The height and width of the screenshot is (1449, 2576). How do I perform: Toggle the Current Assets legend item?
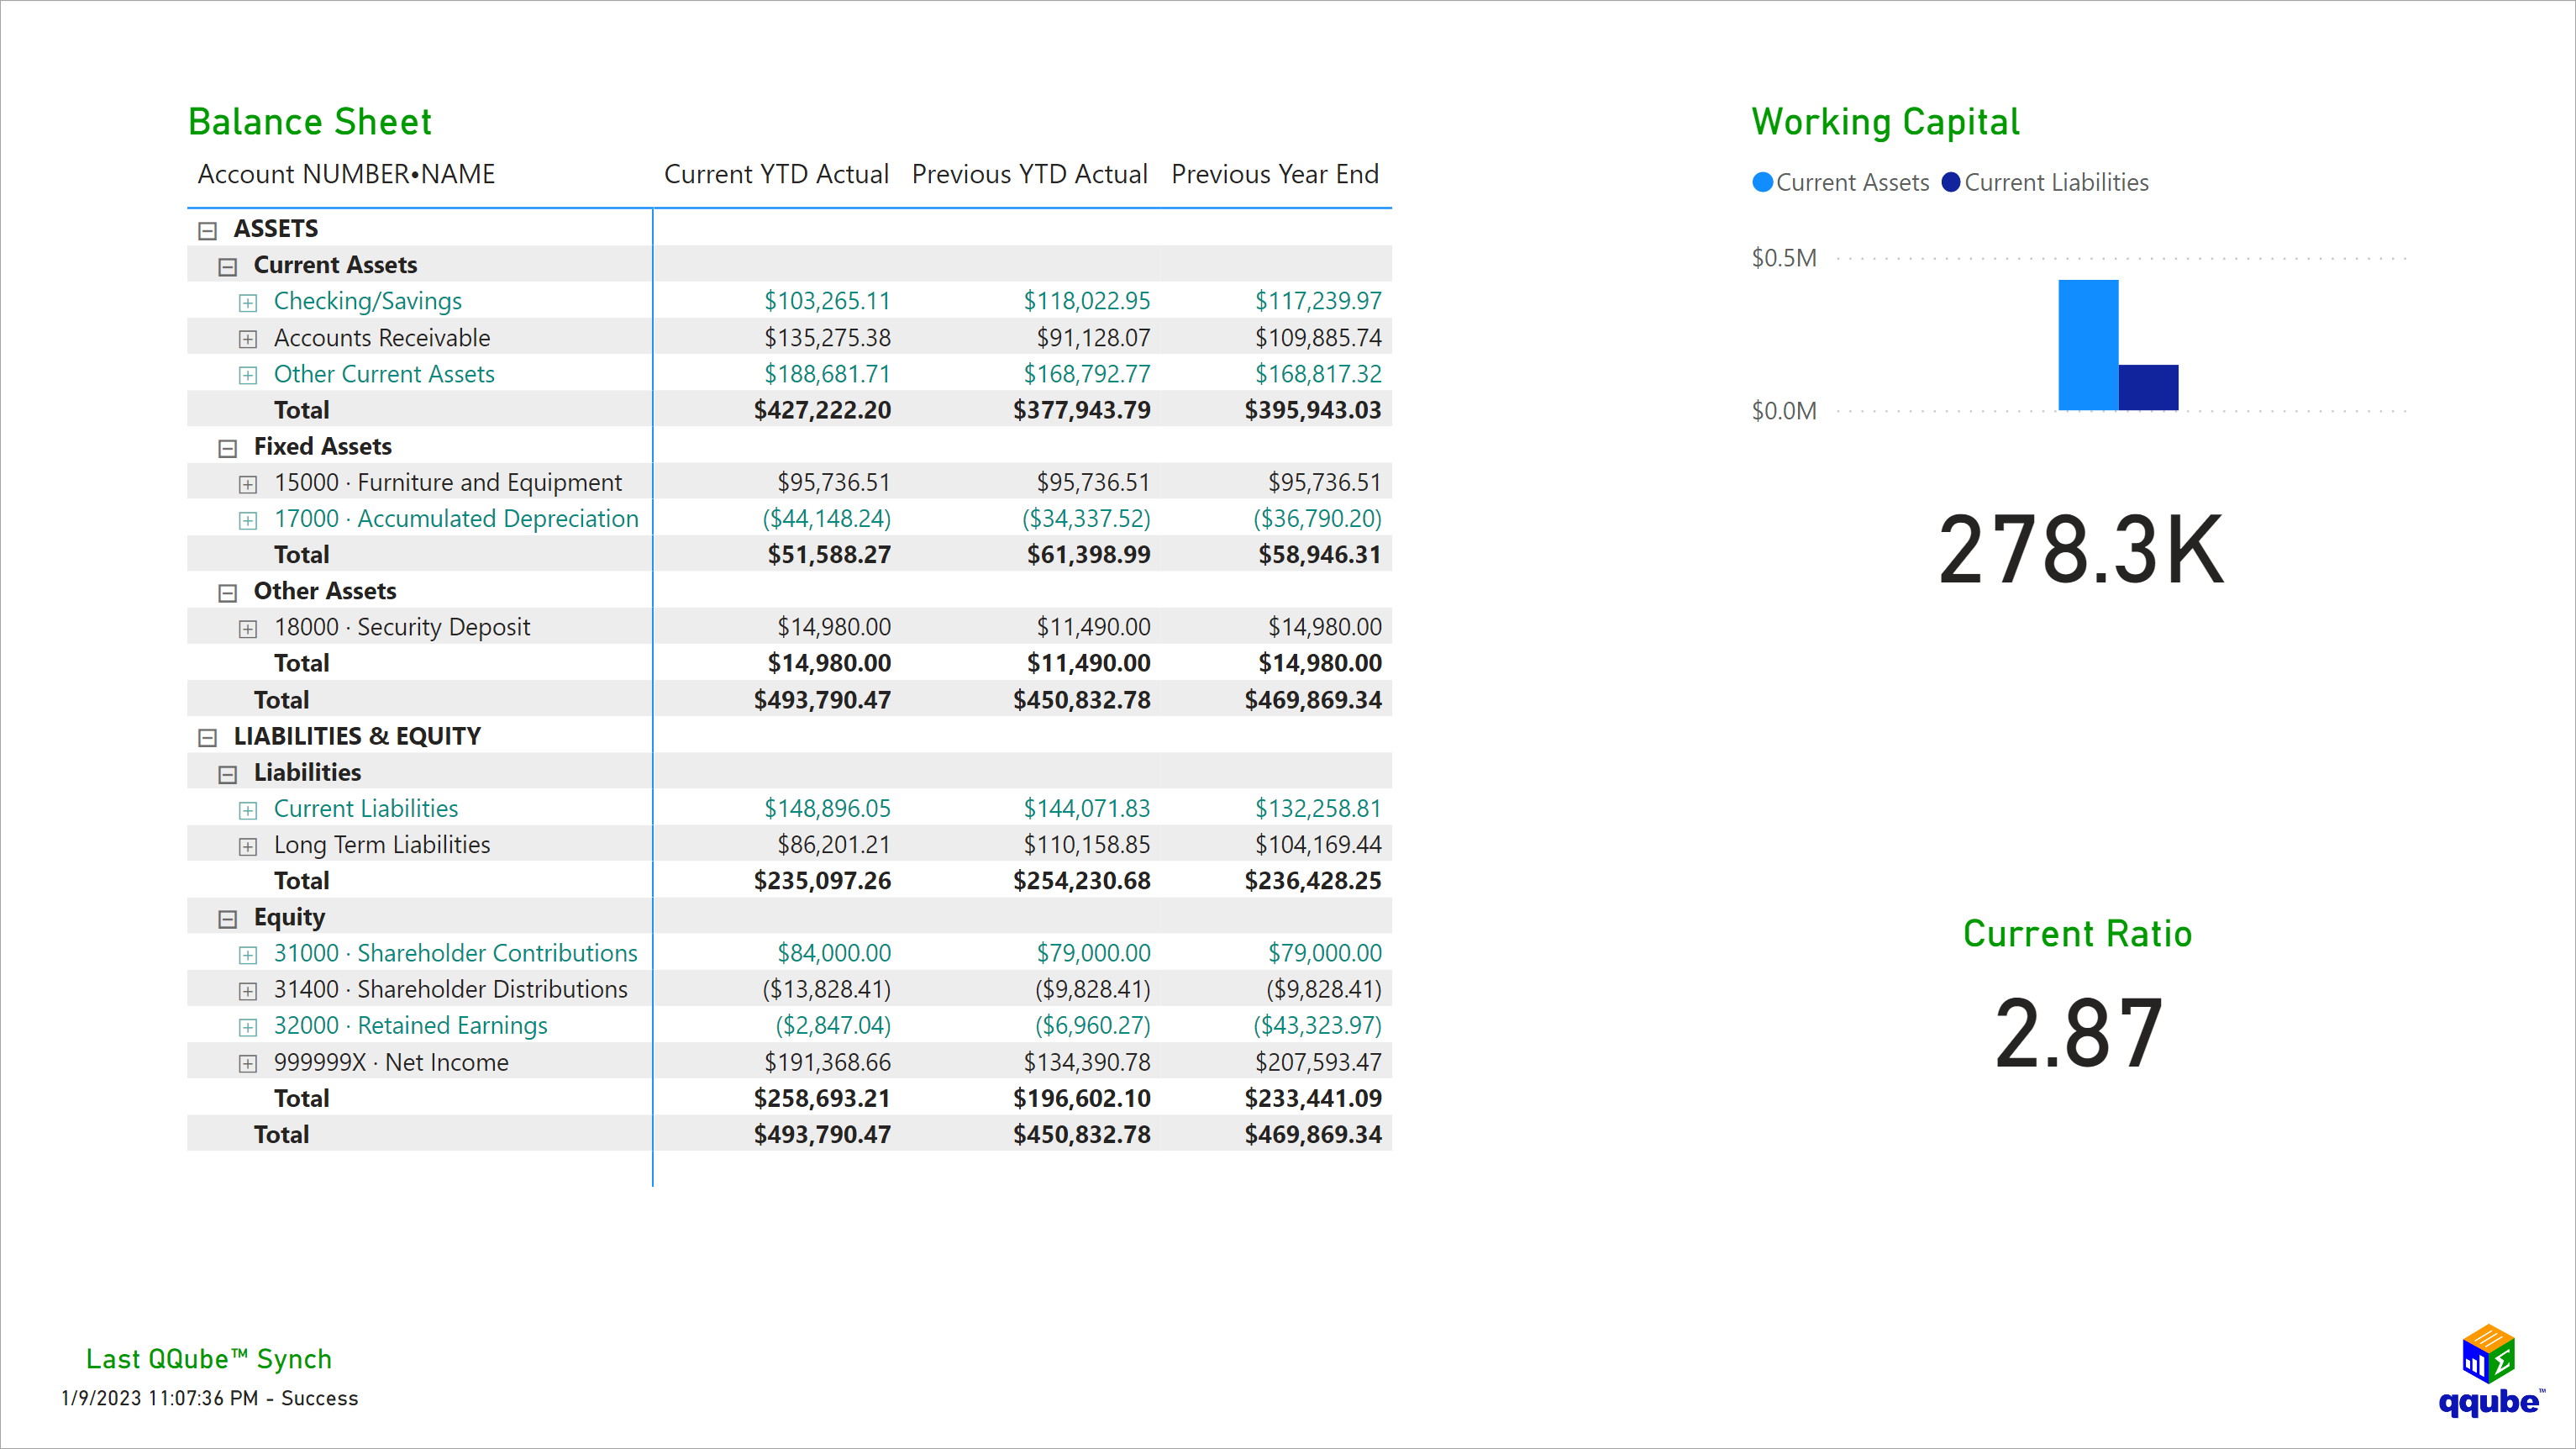point(1841,182)
